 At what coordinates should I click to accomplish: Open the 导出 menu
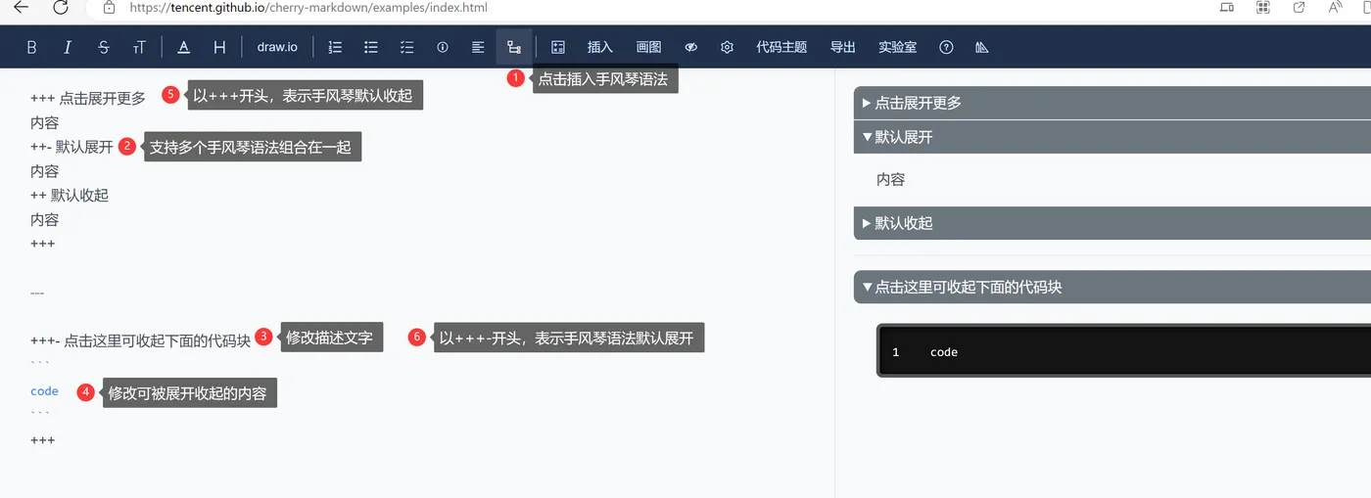[842, 47]
